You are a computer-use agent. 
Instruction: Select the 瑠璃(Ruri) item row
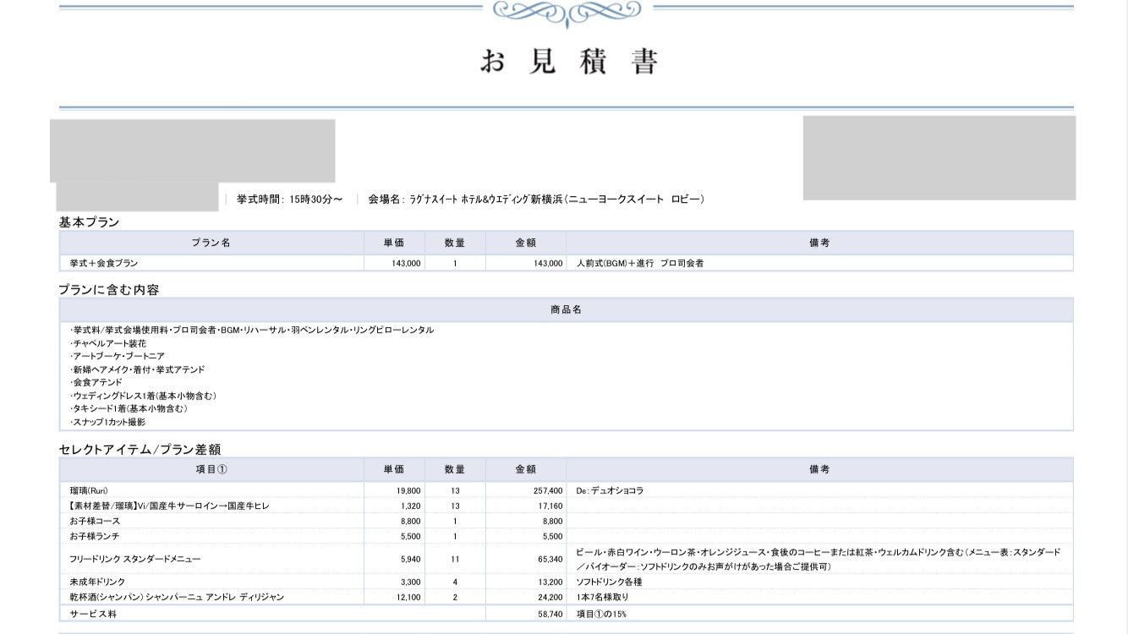(89, 490)
